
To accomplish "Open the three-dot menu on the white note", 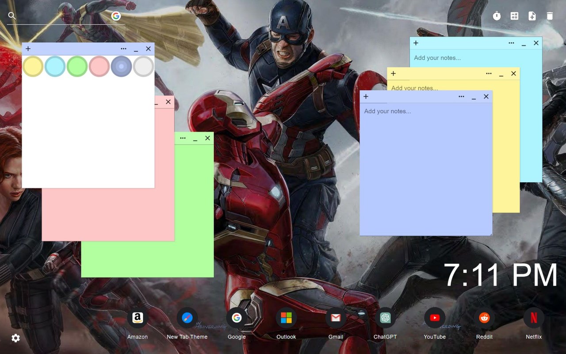I will click(123, 49).
